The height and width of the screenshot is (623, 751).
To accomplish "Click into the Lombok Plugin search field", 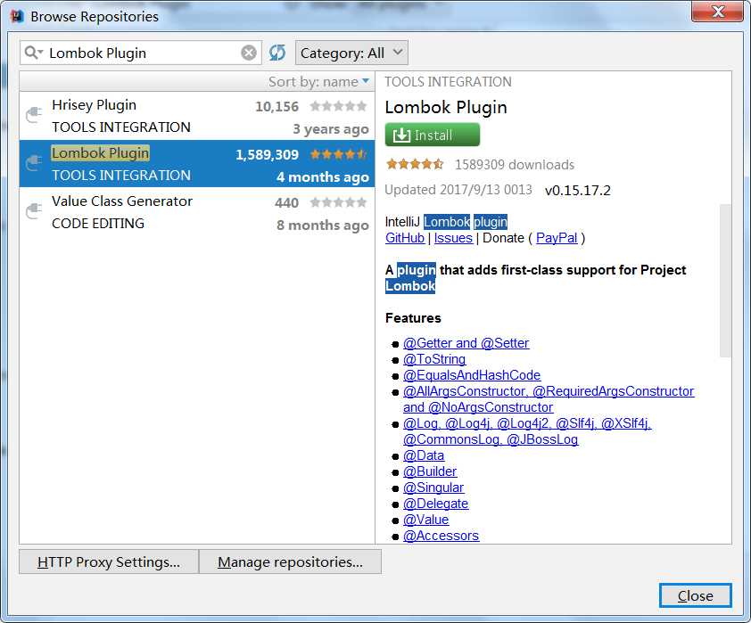I will pyautogui.click(x=141, y=53).
